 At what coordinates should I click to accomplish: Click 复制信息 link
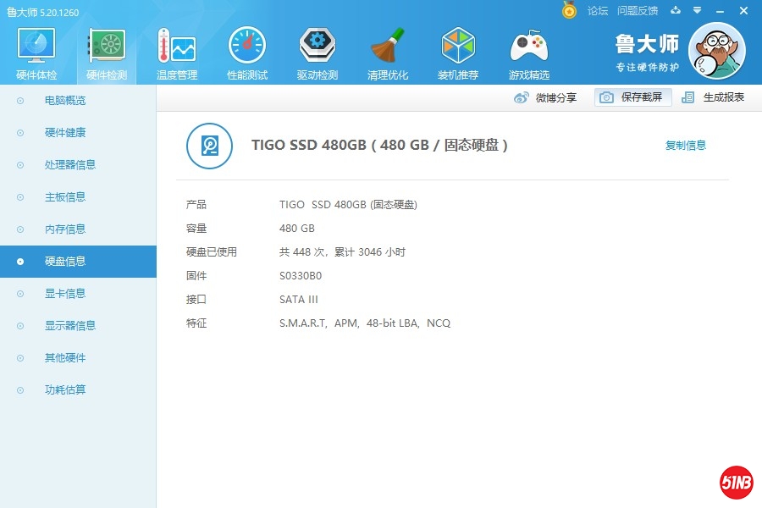click(x=685, y=146)
